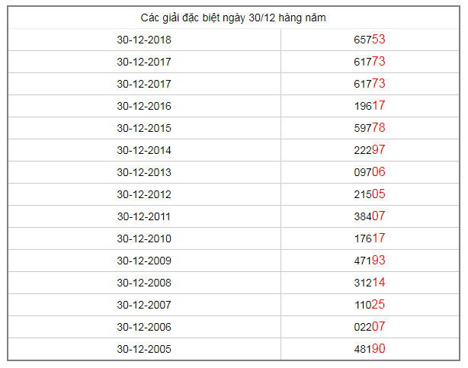Select the 30-12-2018 date cell
This screenshot has height=368, width=468.
[x=144, y=40]
